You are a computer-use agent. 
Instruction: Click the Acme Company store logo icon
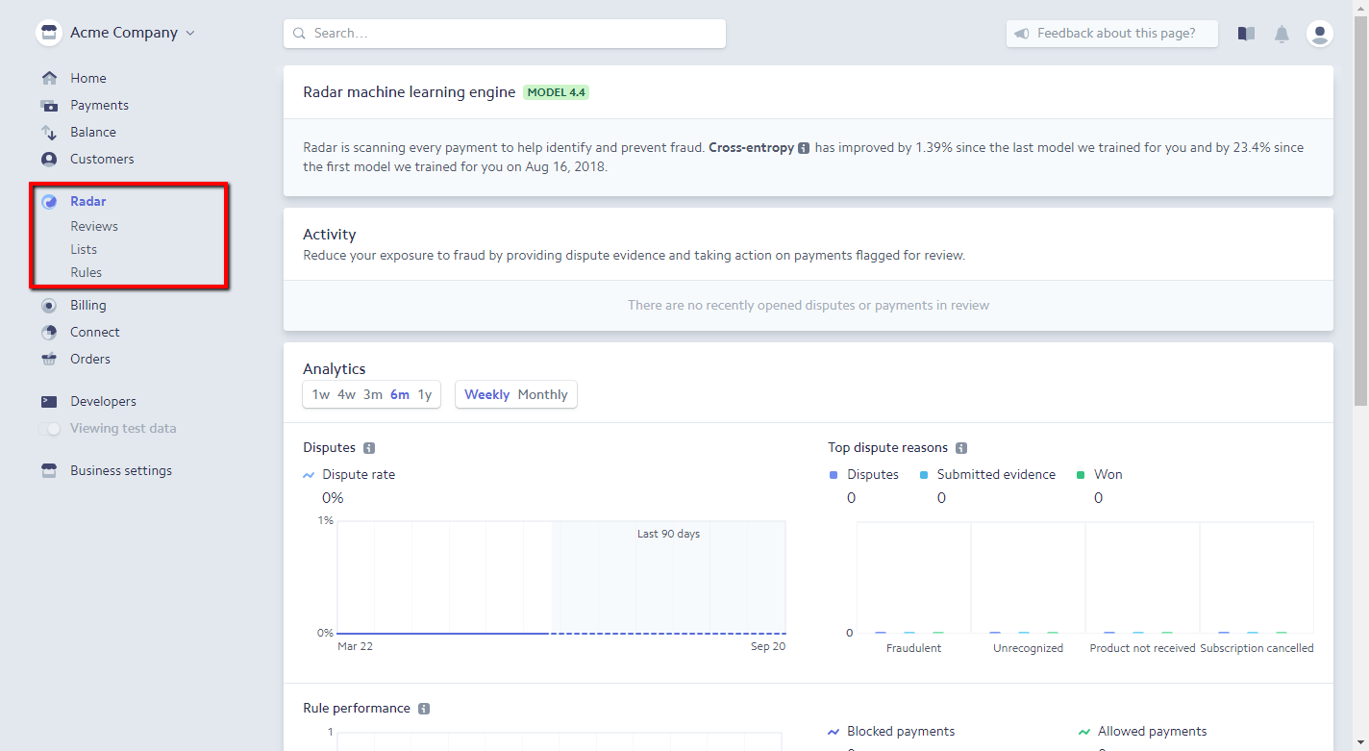click(49, 33)
